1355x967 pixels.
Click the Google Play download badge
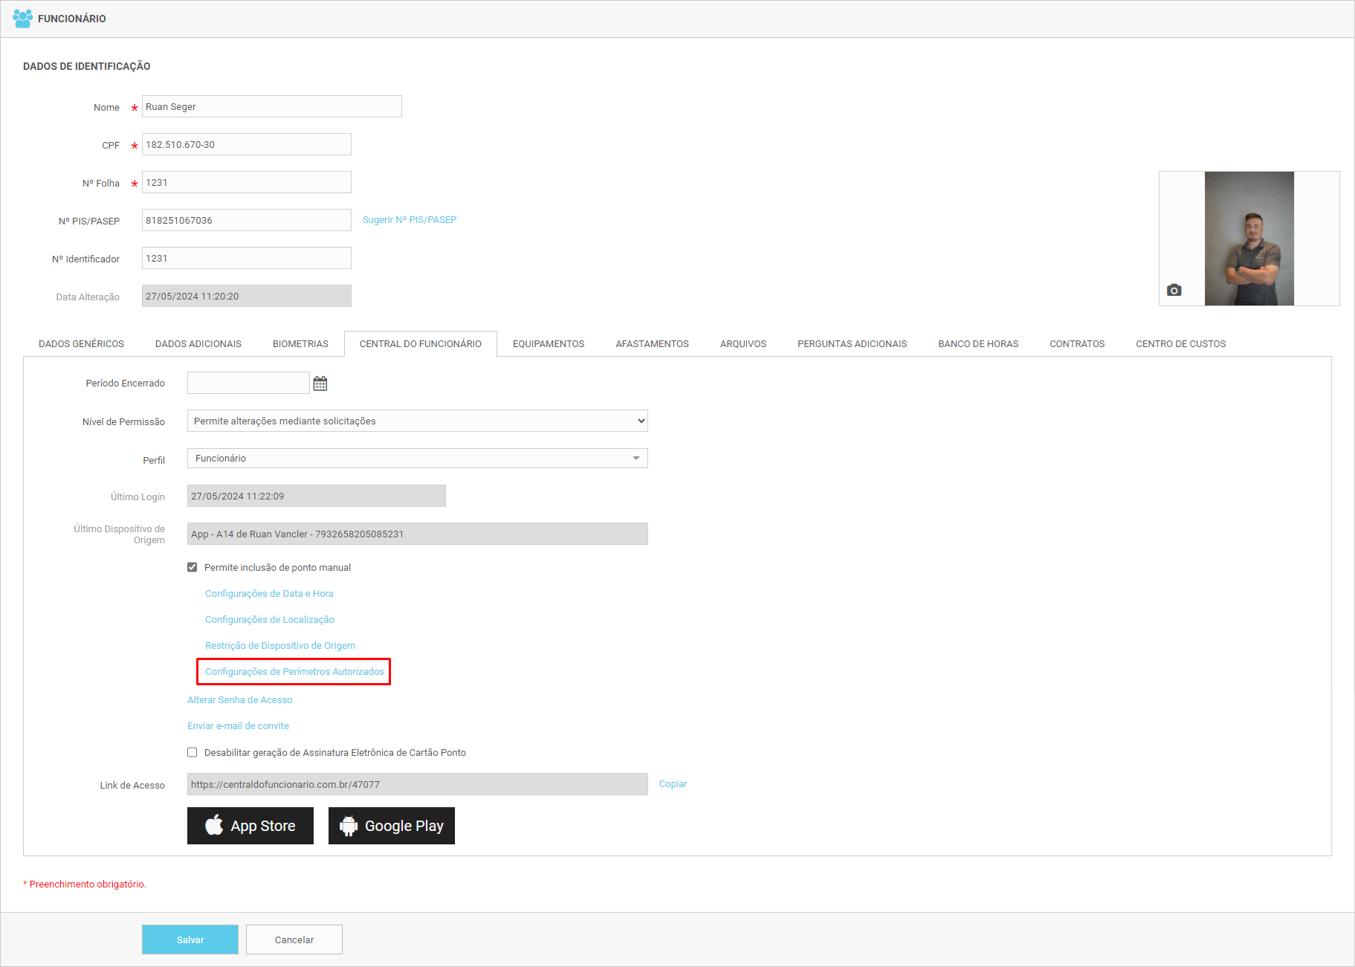(x=392, y=826)
